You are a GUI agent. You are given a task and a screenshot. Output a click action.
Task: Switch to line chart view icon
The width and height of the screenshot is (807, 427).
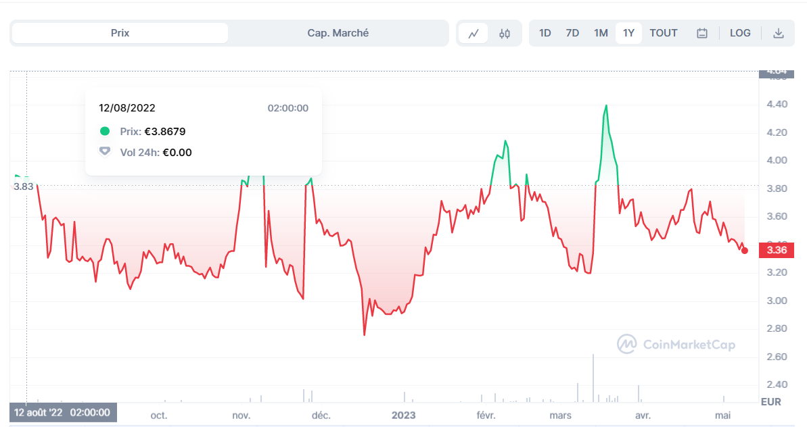click(x=474, y=33)
